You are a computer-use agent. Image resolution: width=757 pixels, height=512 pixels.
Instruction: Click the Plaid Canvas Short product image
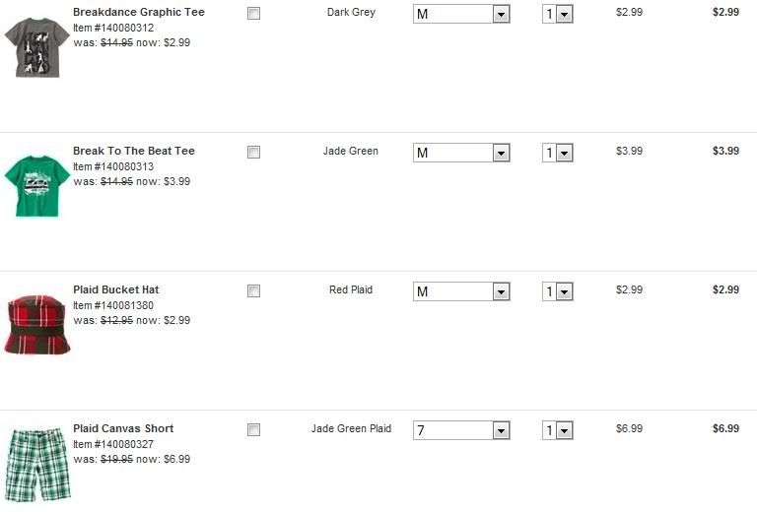coord(36,464)
